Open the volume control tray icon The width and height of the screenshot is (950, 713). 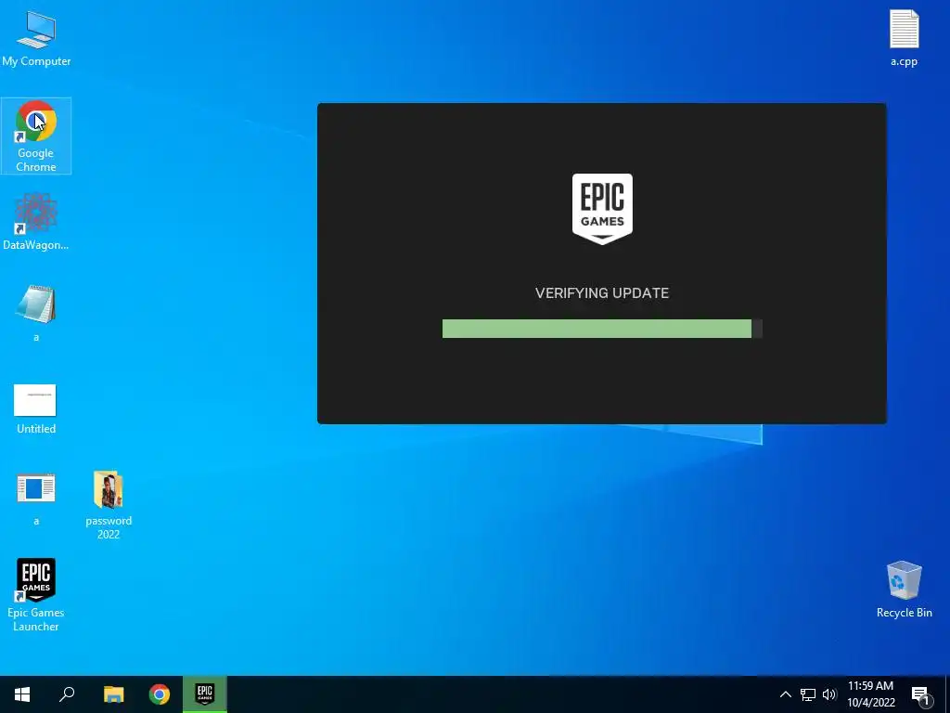[x=829, y=694]
